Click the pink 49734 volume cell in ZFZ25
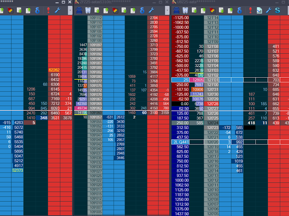This screenshot has height=216, width=289. [x=81, y=108]
